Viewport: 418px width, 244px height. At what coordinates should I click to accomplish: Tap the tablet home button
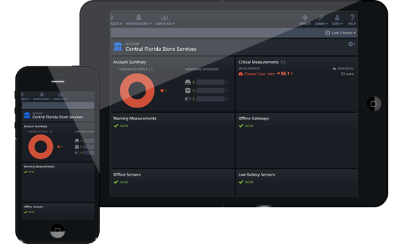click(374, 104)
